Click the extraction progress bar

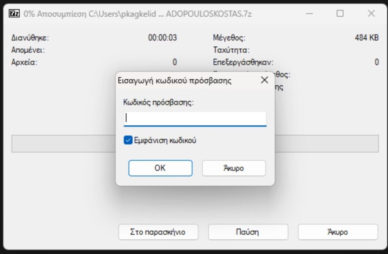pos(195,144)
